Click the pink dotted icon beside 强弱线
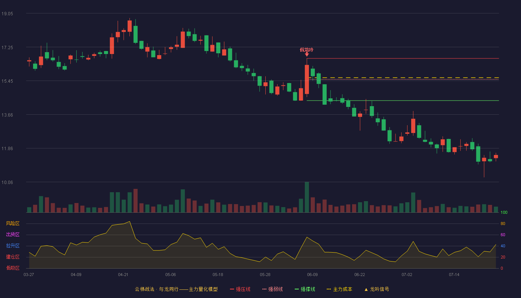Viewport: 521px width, 298px height. click(265, 289)
